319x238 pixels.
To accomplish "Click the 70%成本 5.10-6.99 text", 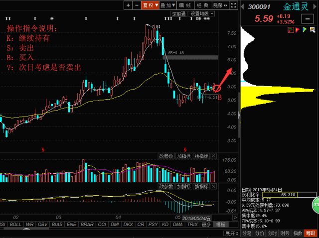I will 261,221.
